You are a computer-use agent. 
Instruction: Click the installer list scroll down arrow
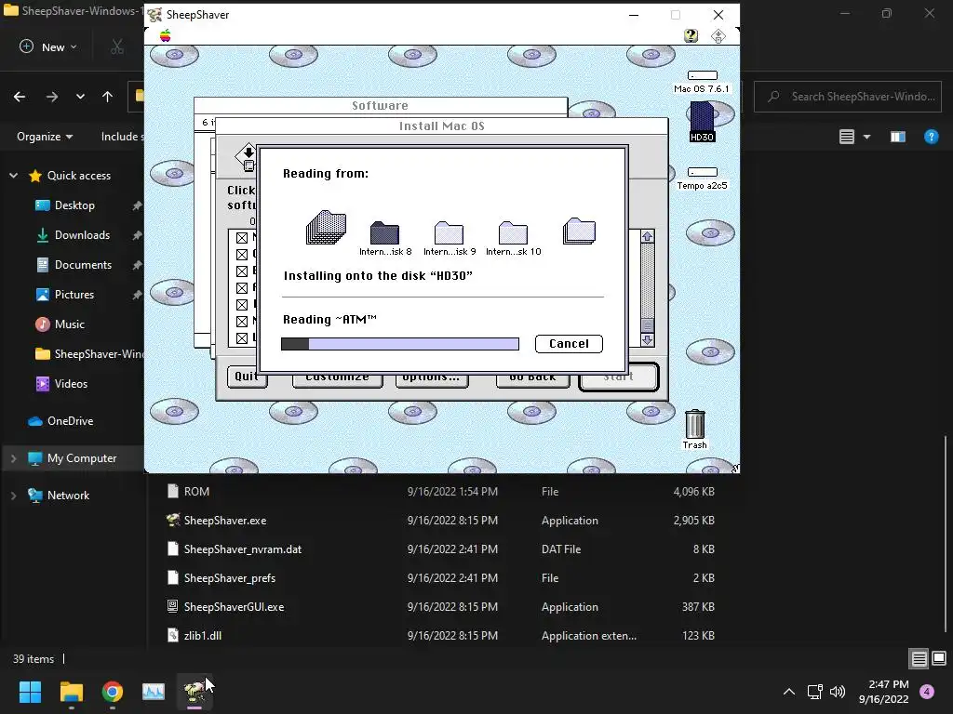pyautogui.click(x=648, y=340)
